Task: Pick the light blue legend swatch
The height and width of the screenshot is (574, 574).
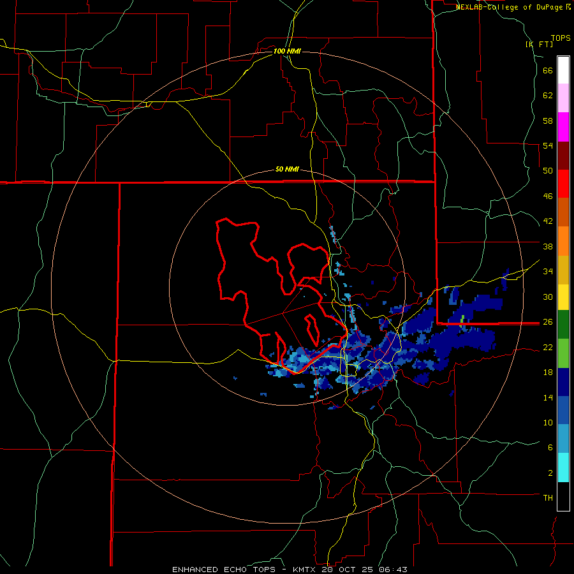Action: (x=563, y=439)
